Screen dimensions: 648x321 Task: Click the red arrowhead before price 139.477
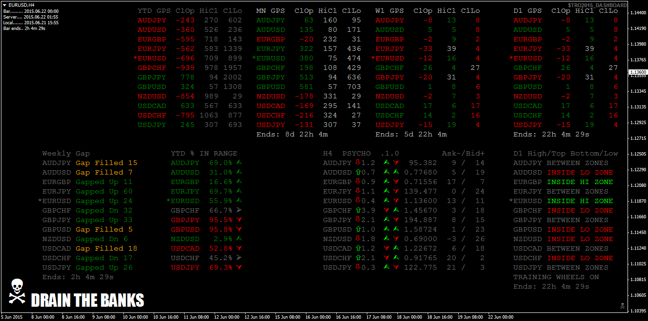click(x=396, y=191)
